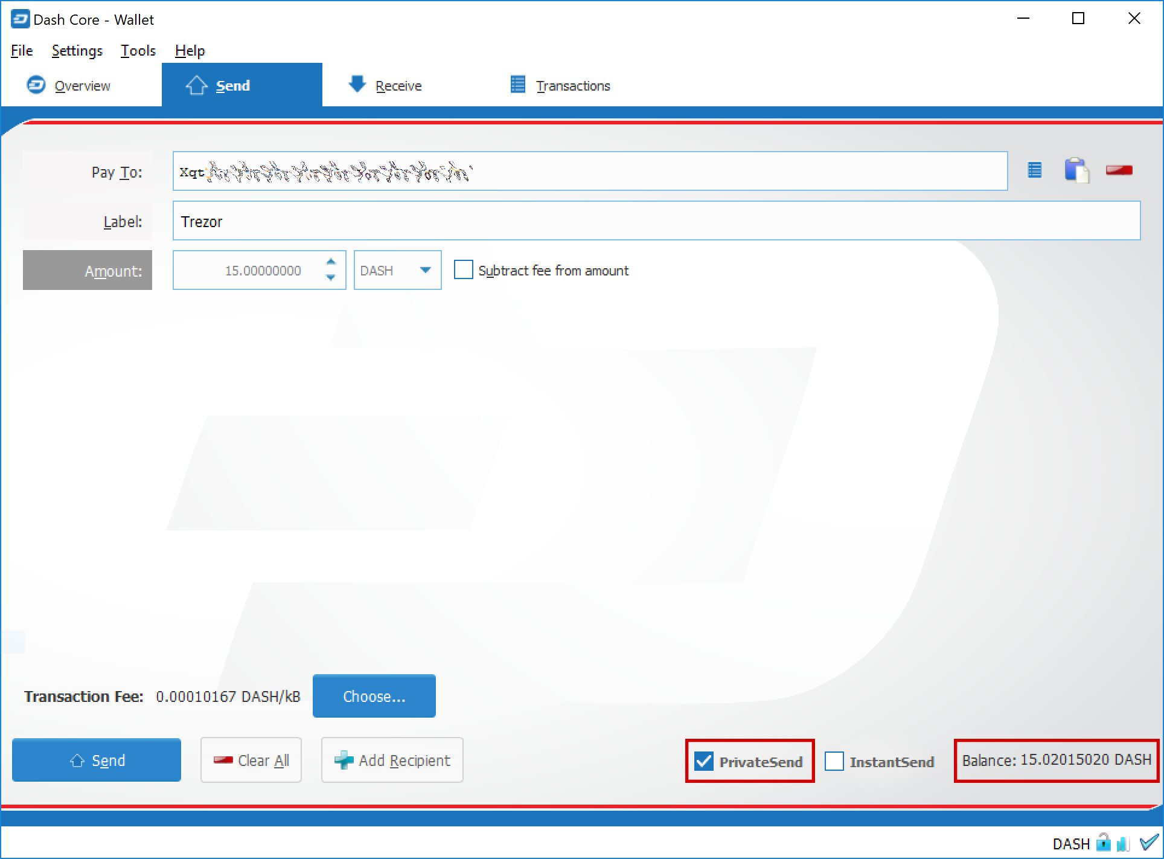Open the Settings menu
Screen dimensions: 1164x859
tap(77, 51)
